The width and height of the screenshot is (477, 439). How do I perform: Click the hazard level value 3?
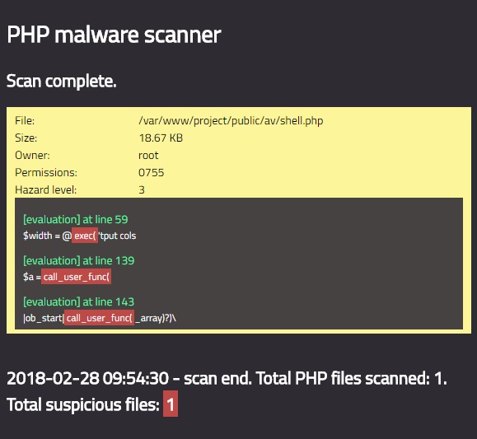[142, 189]
